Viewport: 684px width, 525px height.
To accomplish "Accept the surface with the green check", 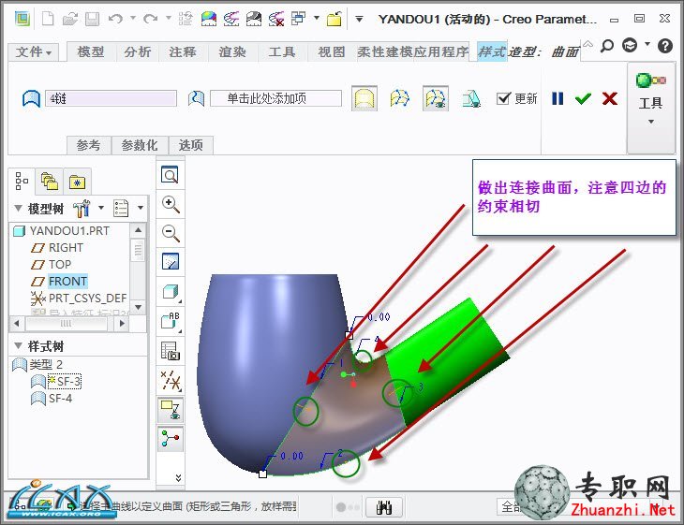I will coord(583,98).
